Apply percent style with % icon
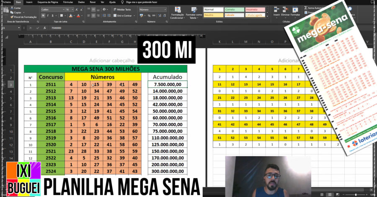The height and width of the screenshot is (197, 377). point(149,16)
